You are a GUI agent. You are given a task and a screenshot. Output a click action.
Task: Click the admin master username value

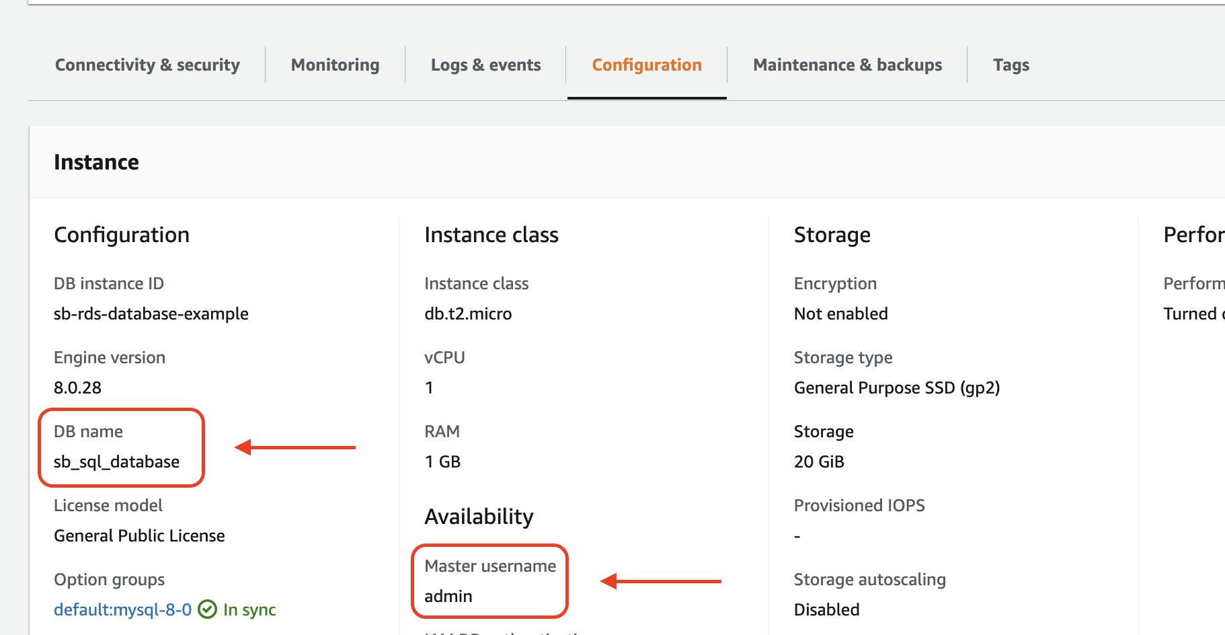[448, 597]
